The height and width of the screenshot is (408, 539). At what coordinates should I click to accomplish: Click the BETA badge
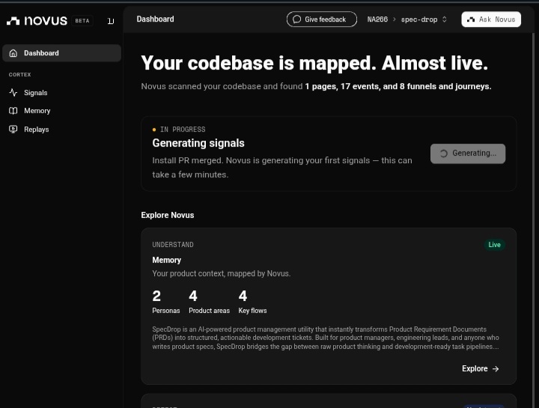coord(82,21)
